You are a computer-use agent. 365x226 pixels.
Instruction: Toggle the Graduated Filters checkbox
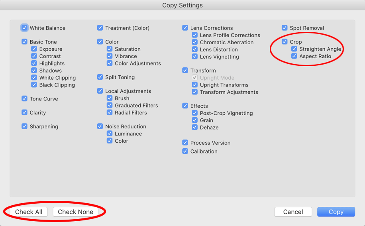pos(110,105)
